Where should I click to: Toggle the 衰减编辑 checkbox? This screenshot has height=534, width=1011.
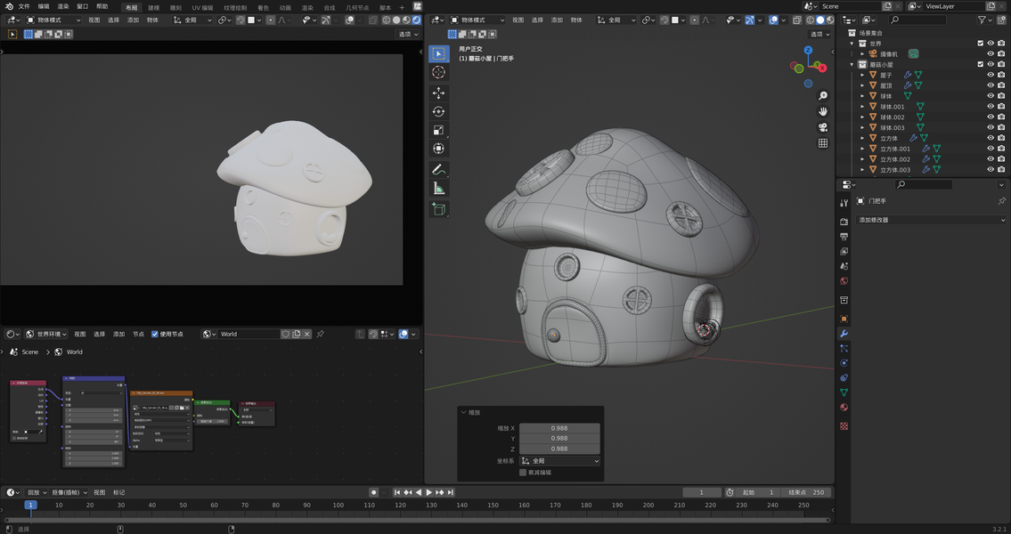pos(523,473)
